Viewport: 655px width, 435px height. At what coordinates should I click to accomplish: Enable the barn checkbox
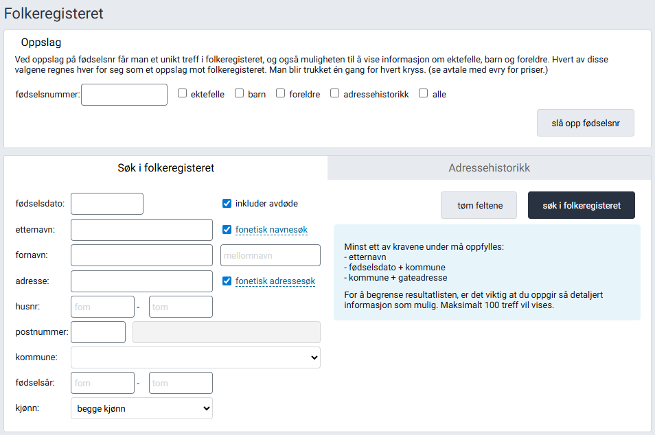239,93
